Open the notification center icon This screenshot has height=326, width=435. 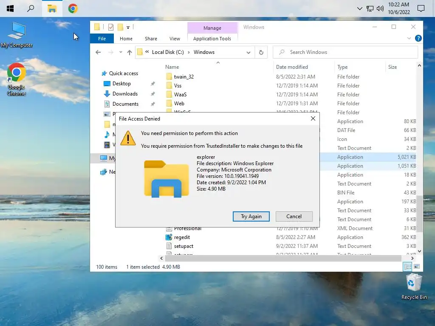point(421,8)
